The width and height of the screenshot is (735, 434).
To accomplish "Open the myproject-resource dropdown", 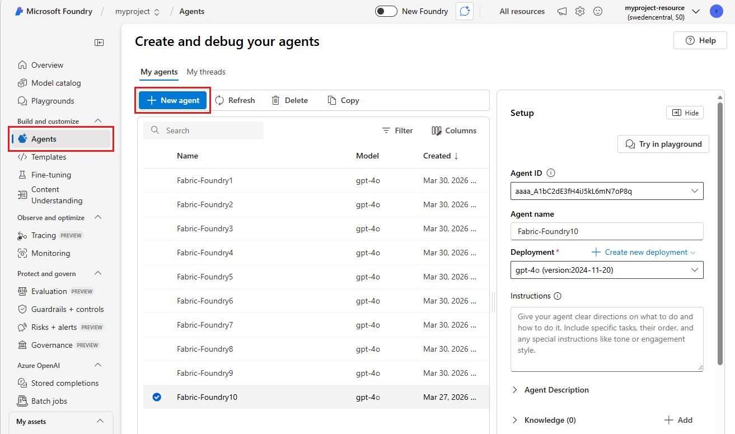I will (x=696, y=11).
